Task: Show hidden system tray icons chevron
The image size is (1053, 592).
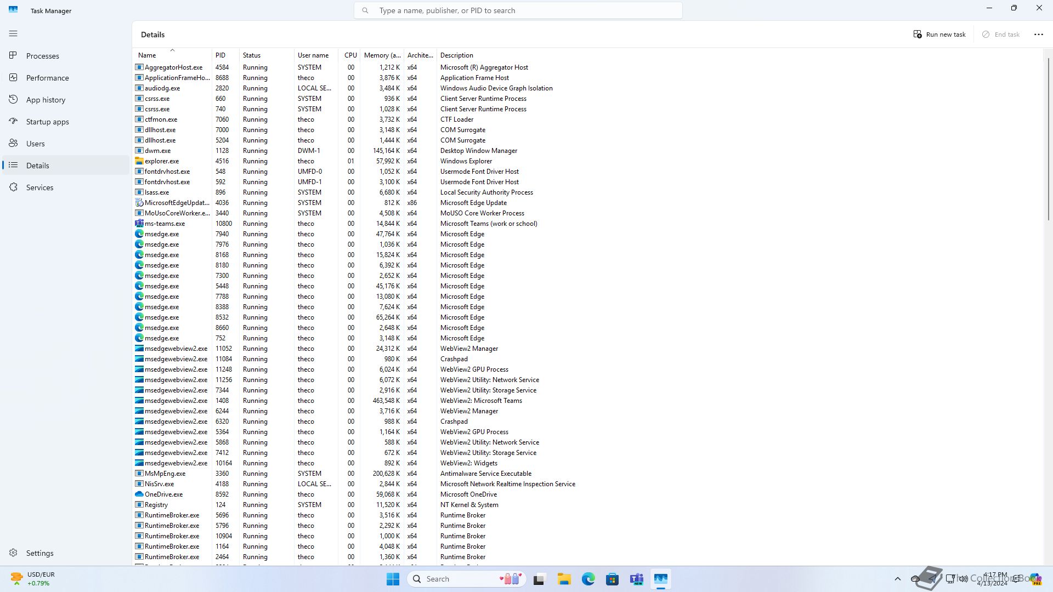Action: (897, 579)
